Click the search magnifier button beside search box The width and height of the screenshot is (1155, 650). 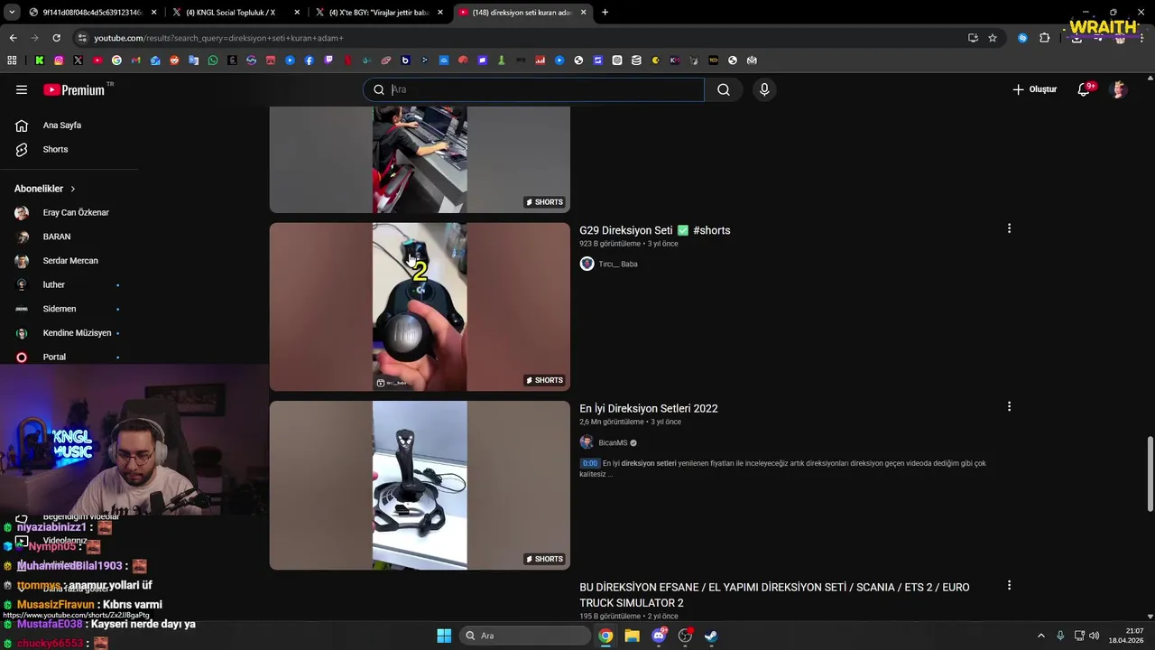pos(724,89)
